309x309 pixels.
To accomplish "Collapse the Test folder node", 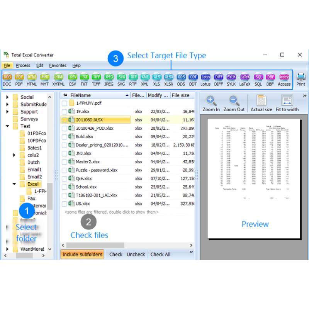I will tap(7, 126).
